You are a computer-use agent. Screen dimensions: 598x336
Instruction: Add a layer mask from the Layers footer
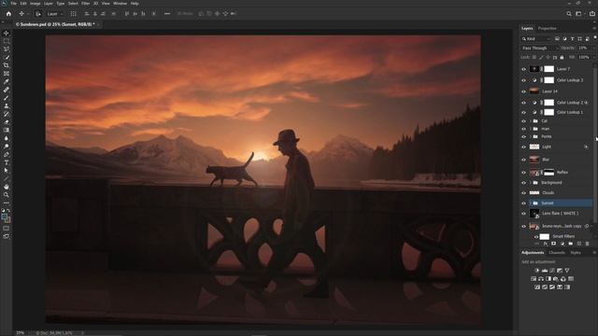554,244
